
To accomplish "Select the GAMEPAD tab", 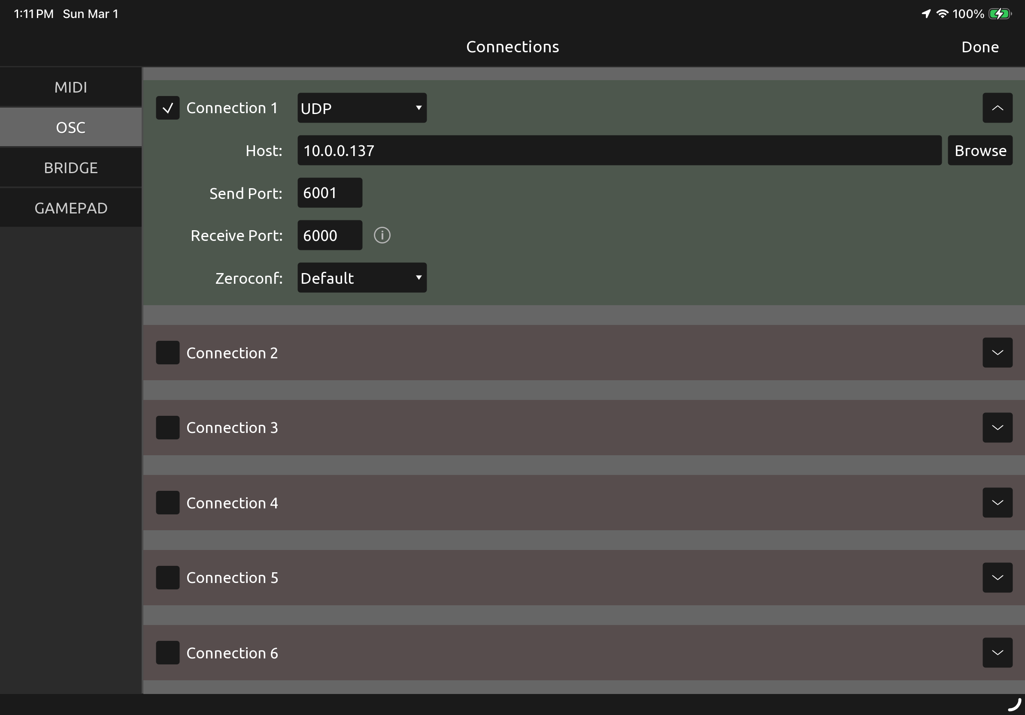I will pyautogui.click(x=70, y=208).
